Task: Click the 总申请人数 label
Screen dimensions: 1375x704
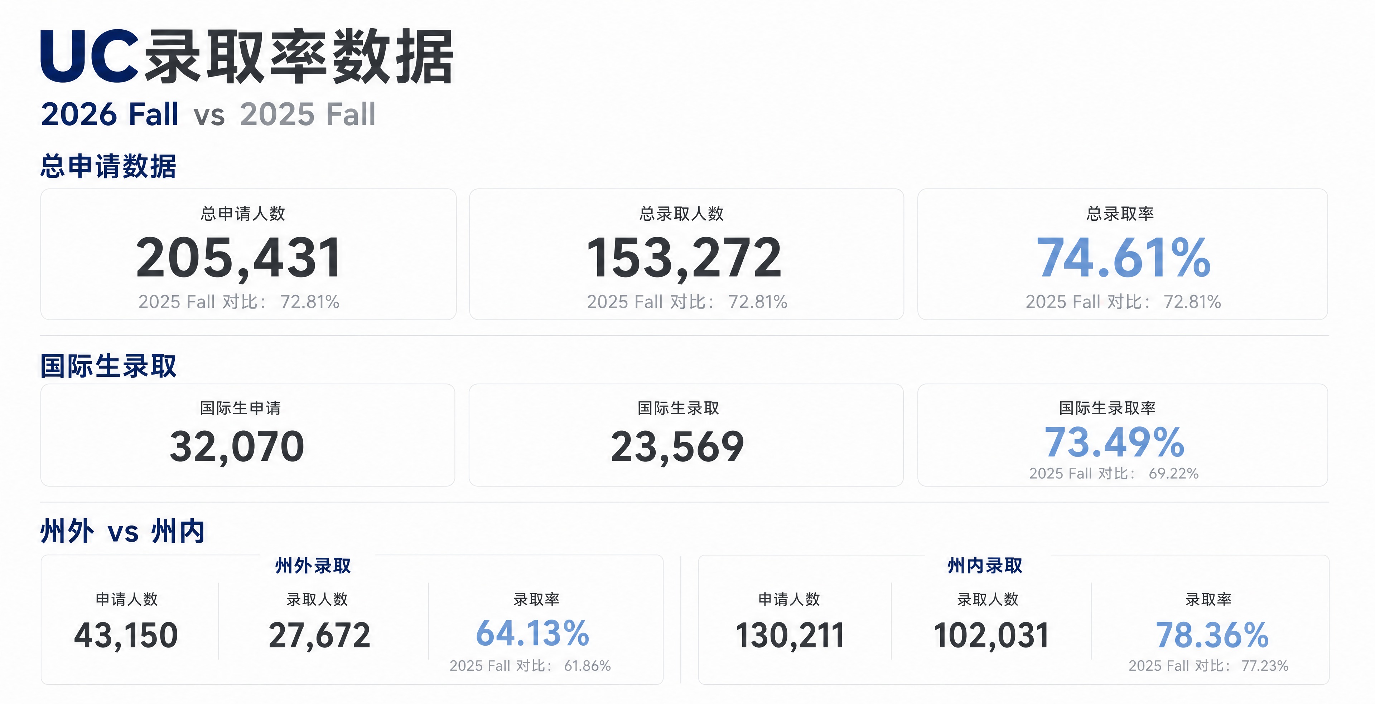Action: (243, 214)
